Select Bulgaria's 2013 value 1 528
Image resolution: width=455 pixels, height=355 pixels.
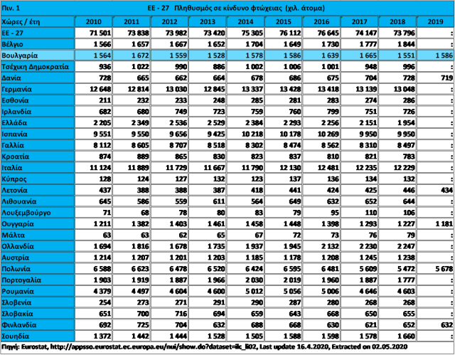[207, 55]
